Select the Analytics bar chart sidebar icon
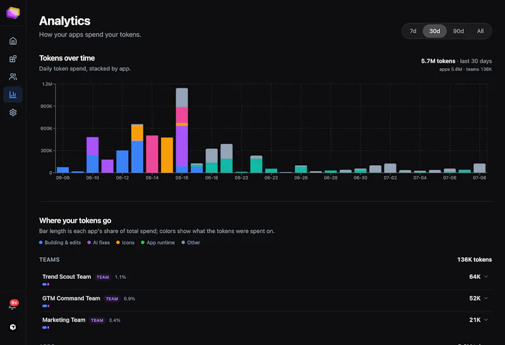Viewport: 505px width, 345px height. click(x=13, y=95)
